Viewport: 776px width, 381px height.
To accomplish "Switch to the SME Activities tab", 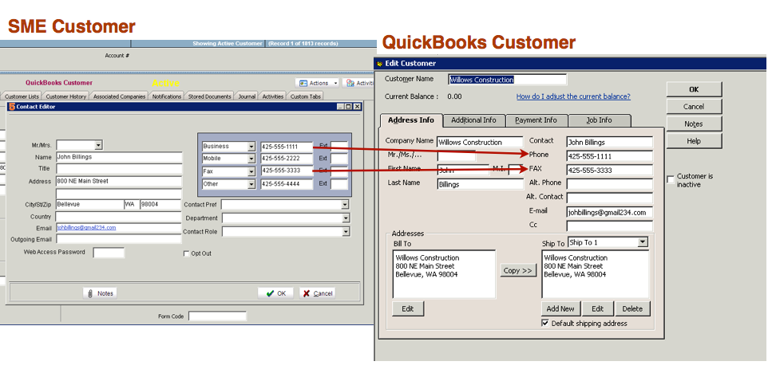I will [273, 96].
